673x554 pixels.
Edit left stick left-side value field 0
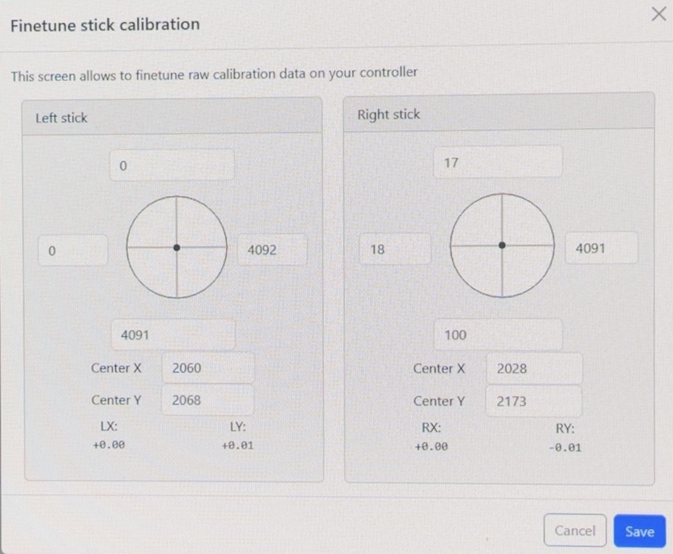(73, 250)
